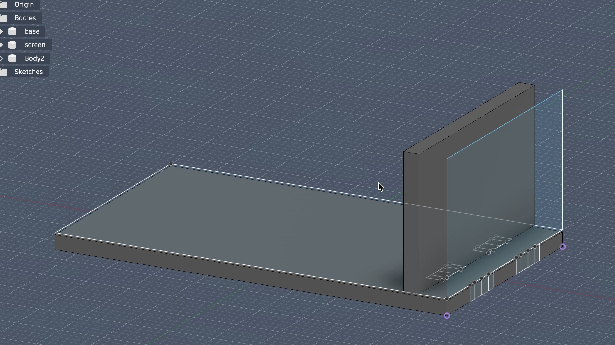This screenshot has height=345, width=615.
Task: Click the cylinder icon beside screen
Action: pyautogui.click(x=12, y=45)
